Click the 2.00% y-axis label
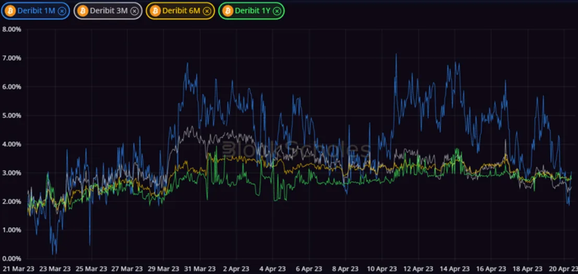The height and width of the screenshot is (274, 578). click(x=11, y=201)
